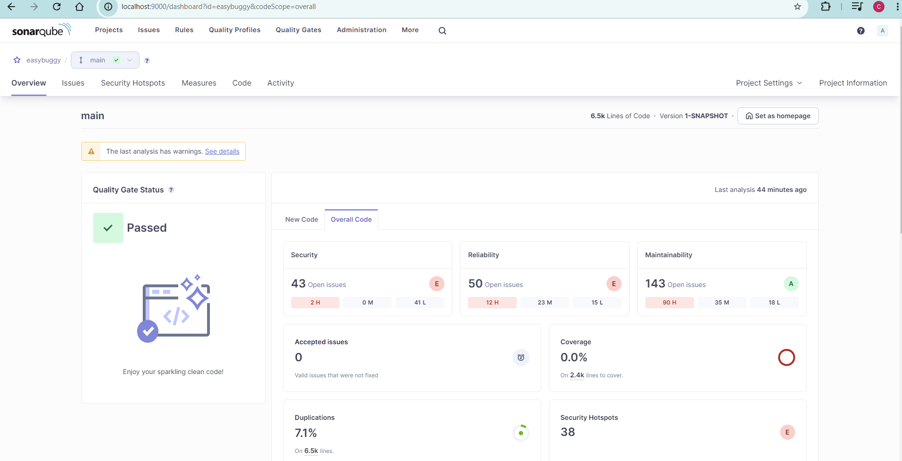Open Administration in the top navigation
This screenshot has height=461, width=902.
(361, 30)
